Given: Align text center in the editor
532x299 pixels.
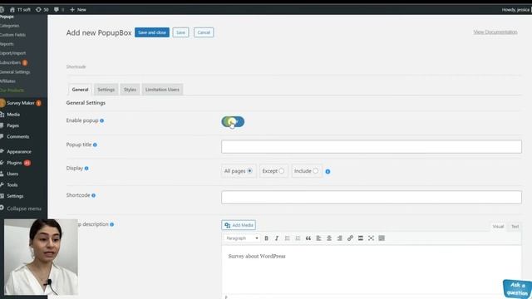Looking at the screenshot, I should [x=329, y=238].
